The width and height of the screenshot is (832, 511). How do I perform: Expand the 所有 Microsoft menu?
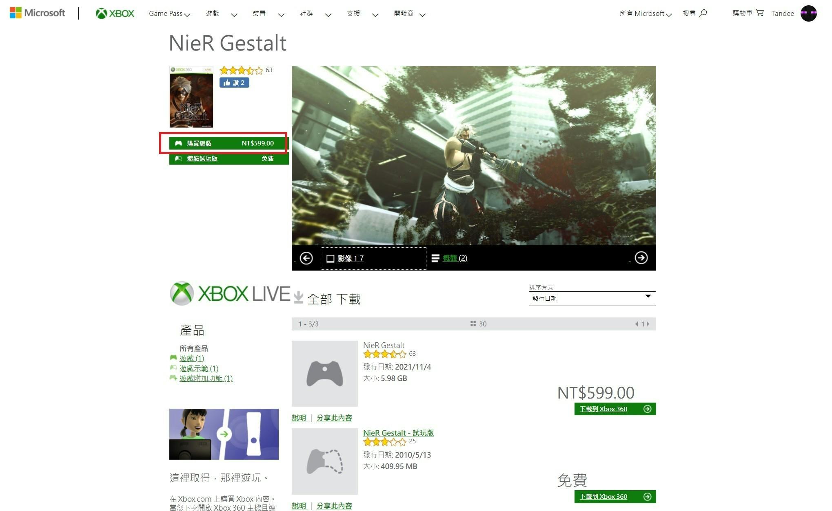click(x=646, y=14)
